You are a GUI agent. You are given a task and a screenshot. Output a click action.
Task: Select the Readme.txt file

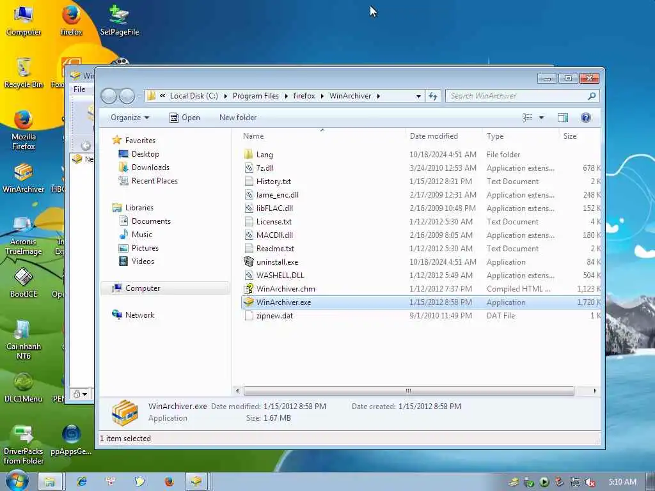[x=275, y=249]
